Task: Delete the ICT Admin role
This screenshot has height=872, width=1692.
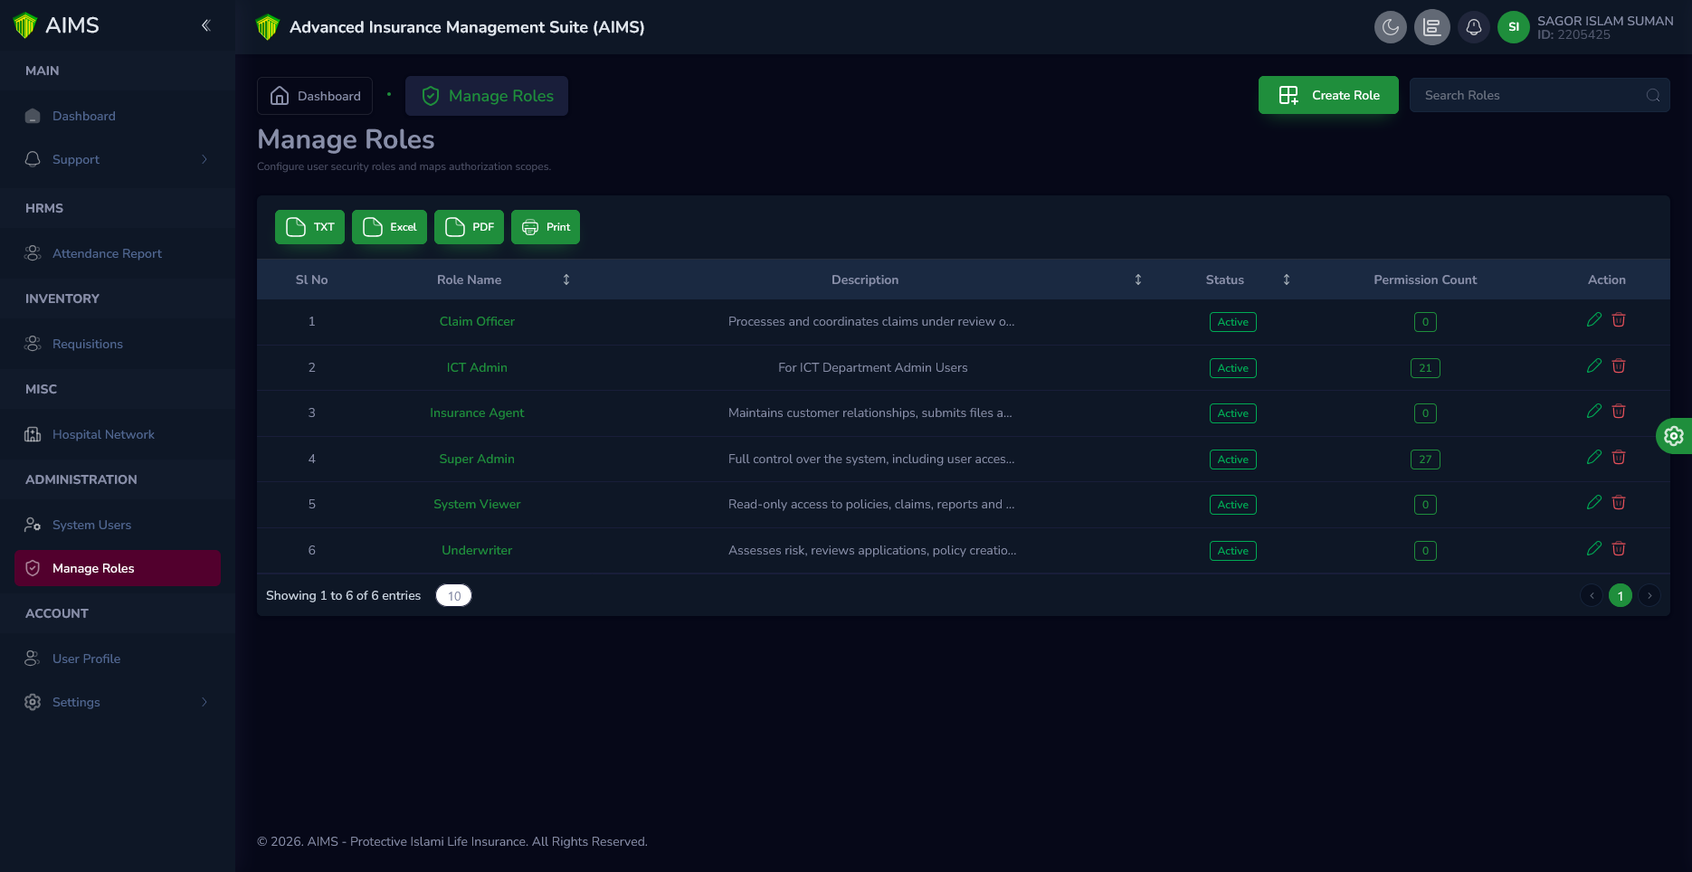Action: 1619,366
